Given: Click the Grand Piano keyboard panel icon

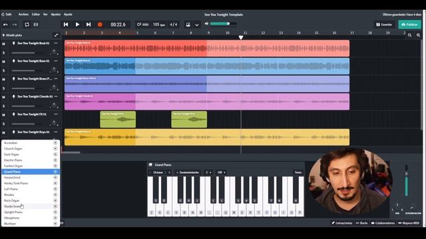Looking at the screenshot, I should point(150,165).
